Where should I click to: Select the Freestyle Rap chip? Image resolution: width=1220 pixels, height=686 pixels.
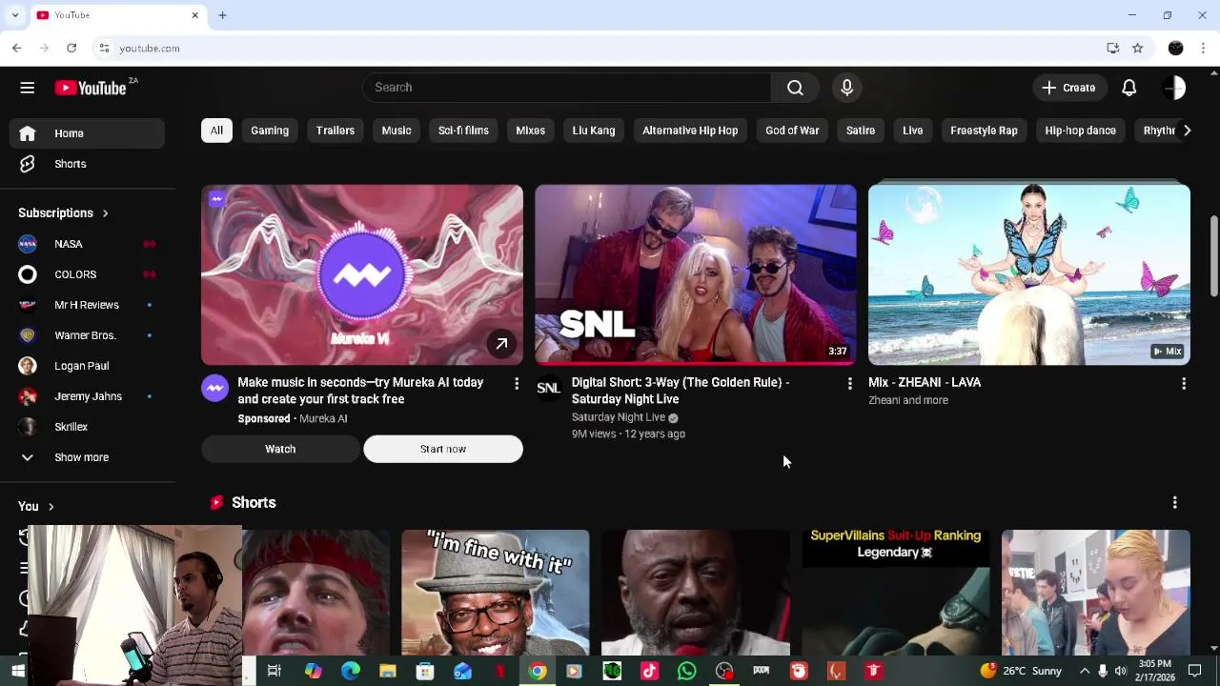pyautogui.click(x=984, y=131)
